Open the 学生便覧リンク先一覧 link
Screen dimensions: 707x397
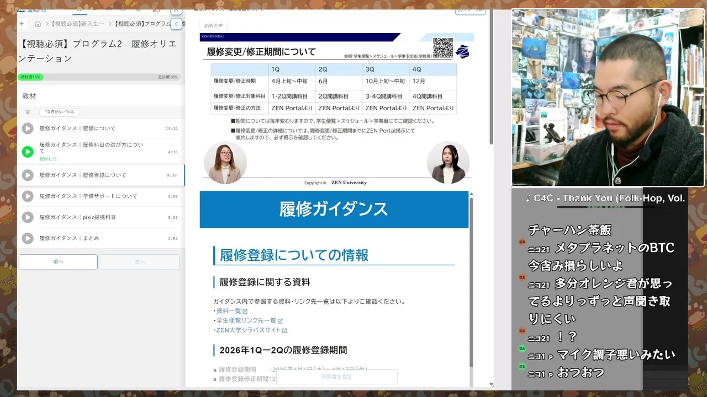246,320
